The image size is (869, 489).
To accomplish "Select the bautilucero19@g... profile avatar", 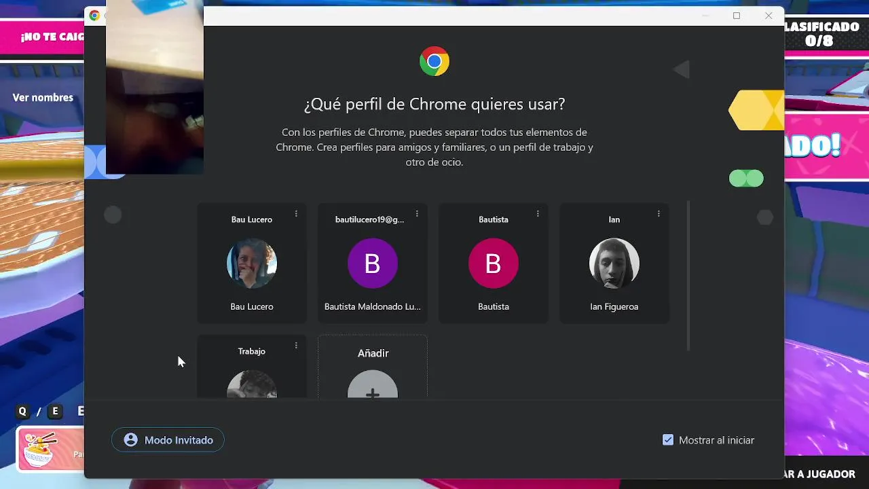I will (373, 264).
